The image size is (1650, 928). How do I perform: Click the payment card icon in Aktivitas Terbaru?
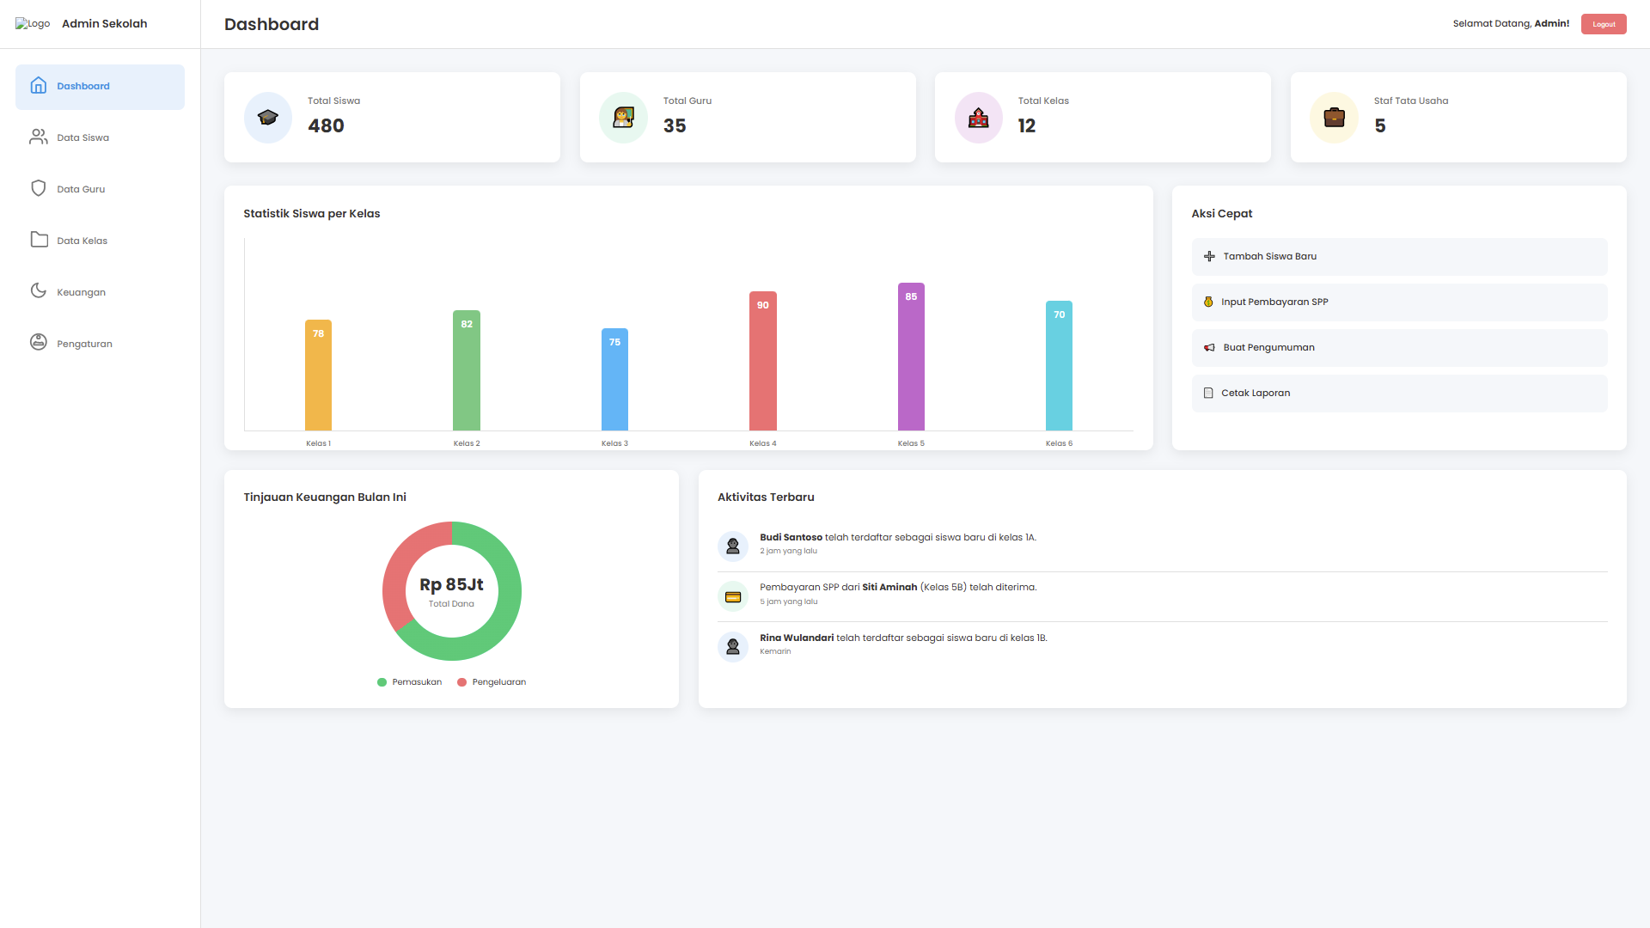pyautogui.click(x=733, y=596)
